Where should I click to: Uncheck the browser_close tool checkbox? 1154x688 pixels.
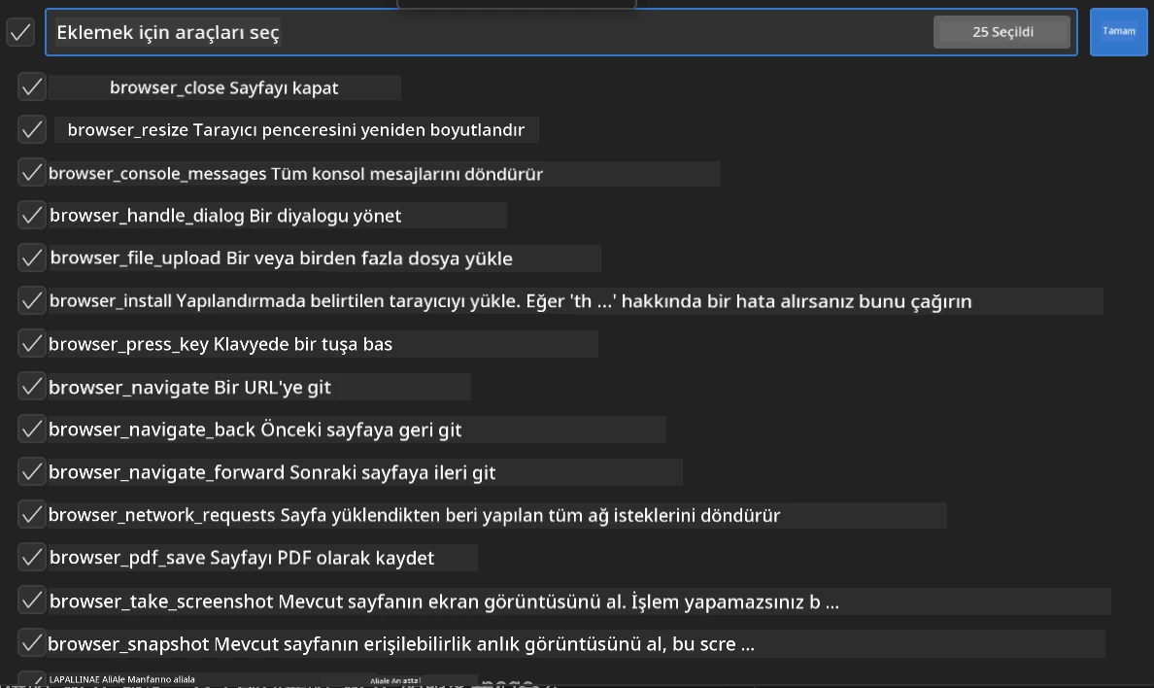pos(32,86)
